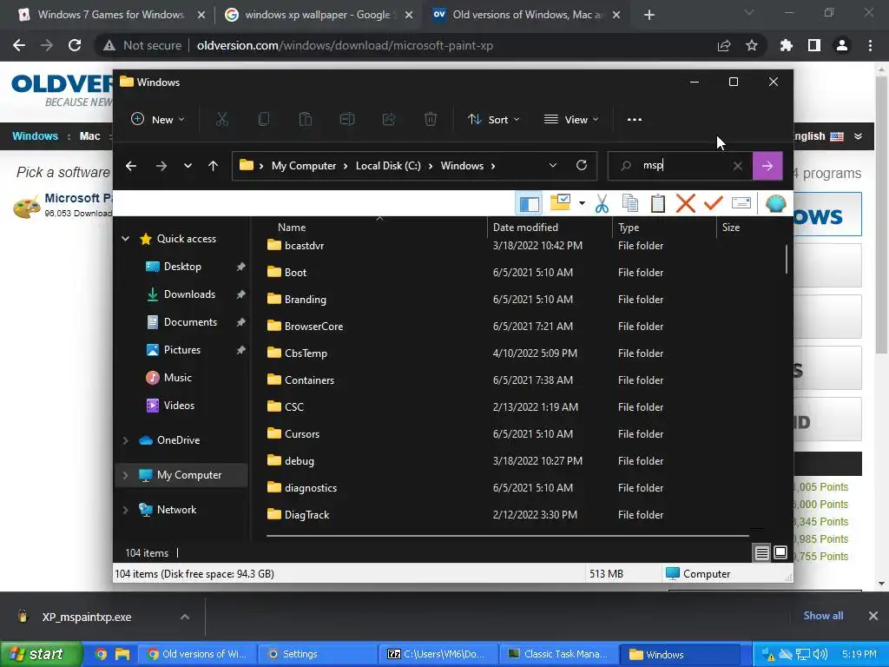Open Desktop in Quick access
Viewport: 889px width, 667px height.
coord(182,267)
